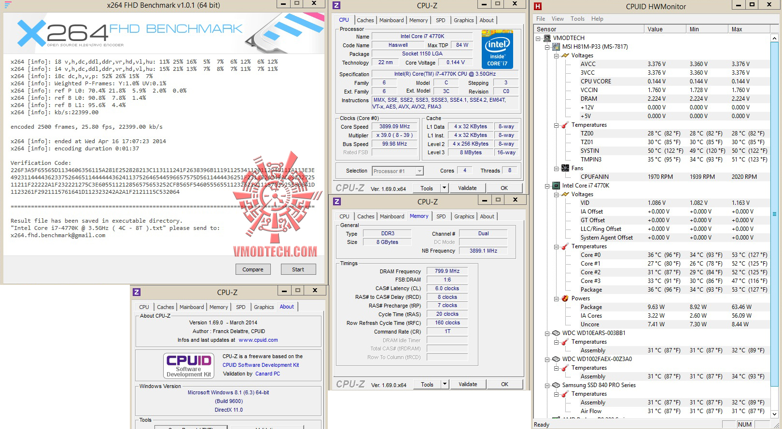Click the Z title icon of CPU-Z About window
The width and height of the screenshot is (782, 429).
click(137, 292)
